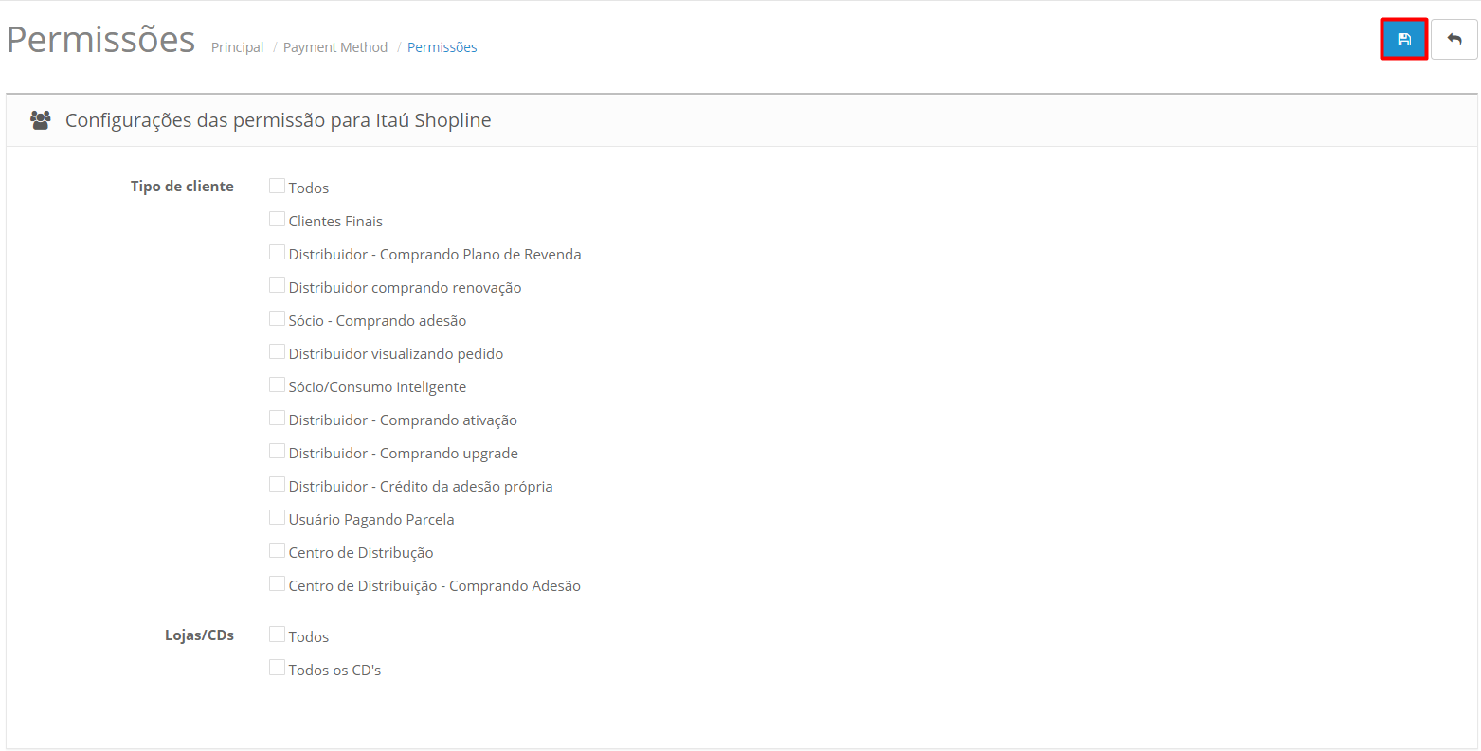Enable Distribuidor - Crédito da adesão própria

point(277,485)
